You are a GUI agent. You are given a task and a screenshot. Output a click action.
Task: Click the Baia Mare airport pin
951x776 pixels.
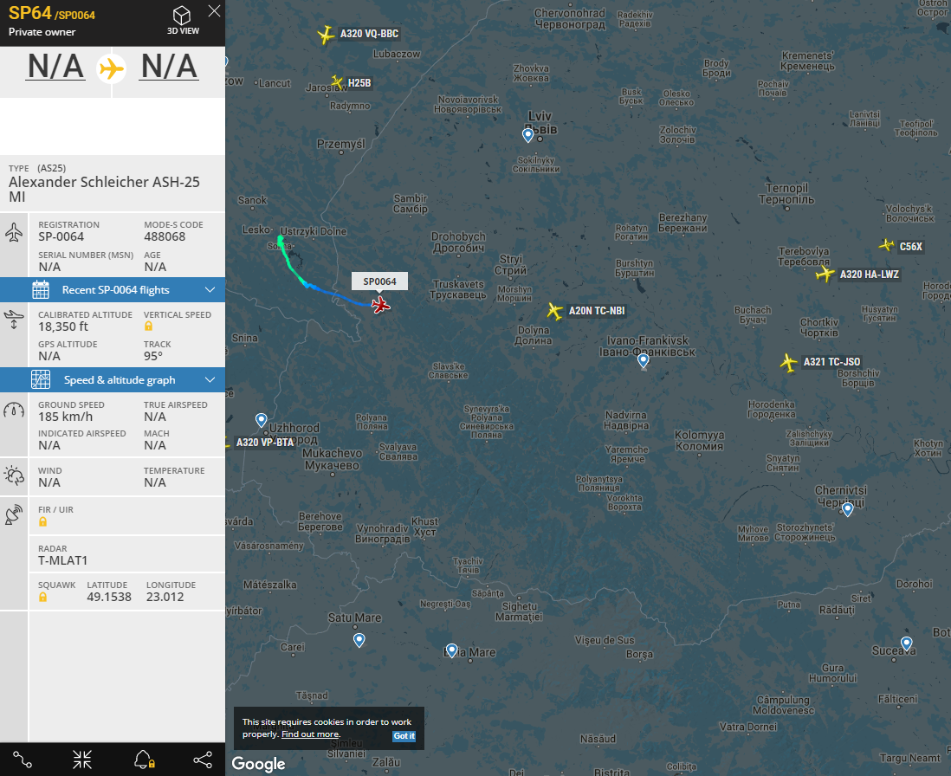452,651
